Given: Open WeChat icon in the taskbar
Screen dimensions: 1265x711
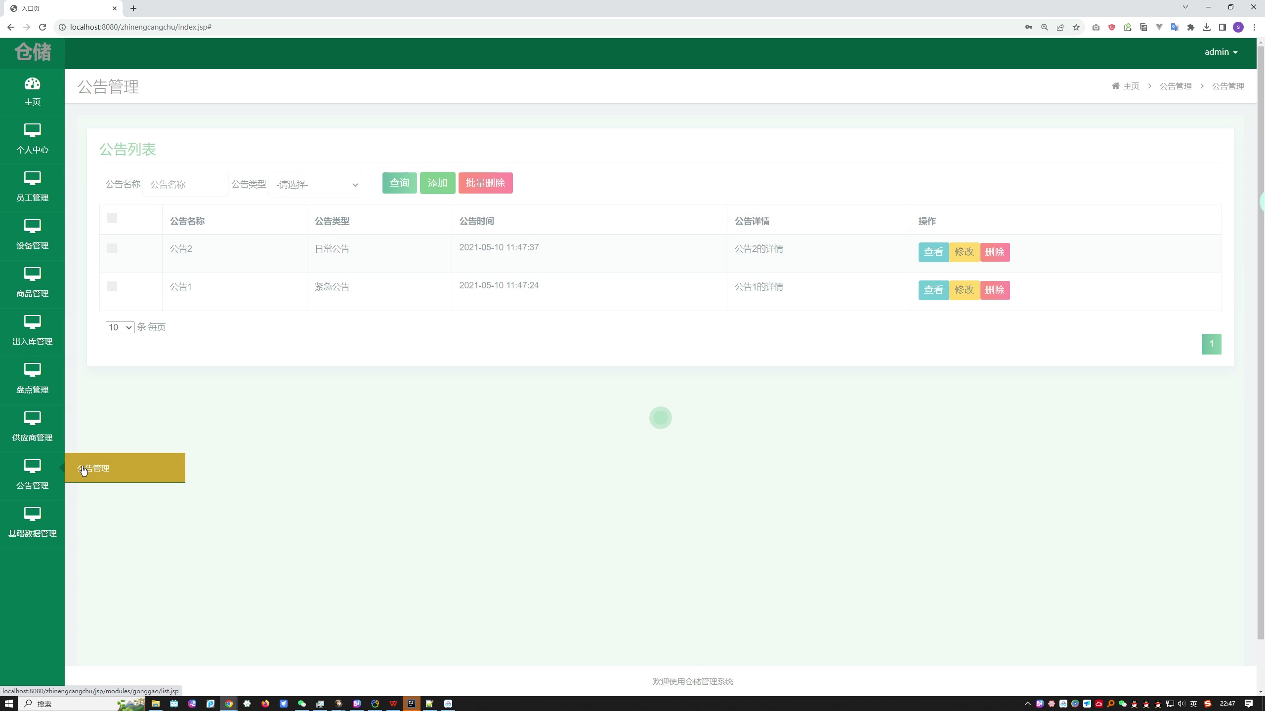Looking at the screenshot, I should tap(302, 704).
